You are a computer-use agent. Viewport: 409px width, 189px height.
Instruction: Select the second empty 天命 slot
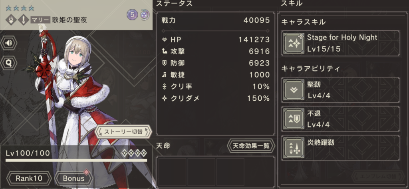201,172
